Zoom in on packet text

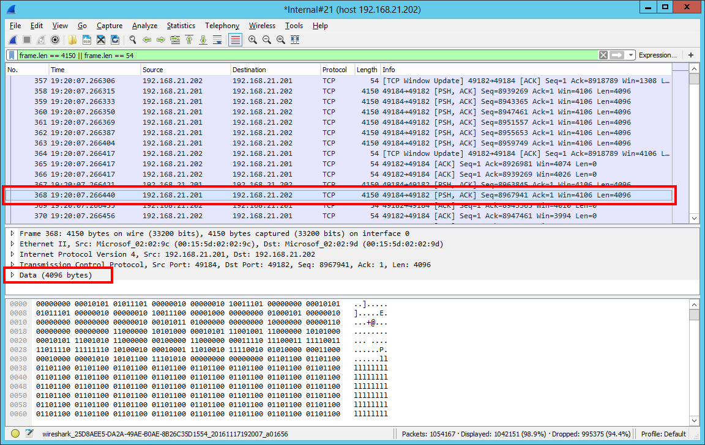click(x=253, y=40)
